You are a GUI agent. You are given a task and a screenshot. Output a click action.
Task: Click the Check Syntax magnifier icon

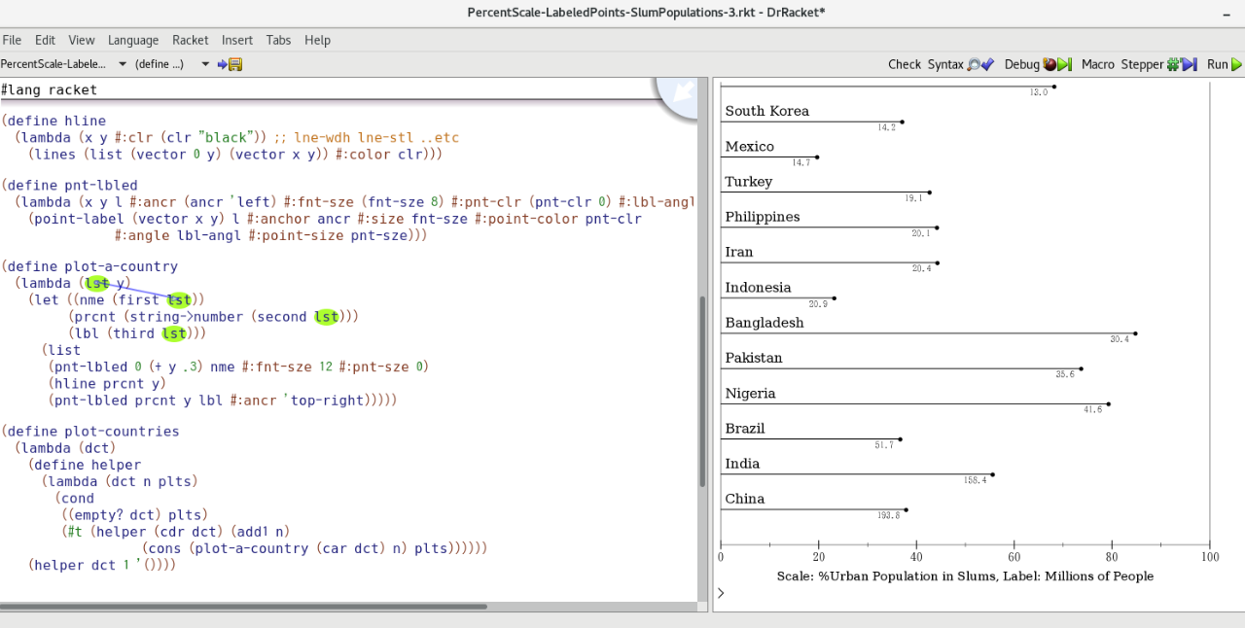(x=979, y=64)
